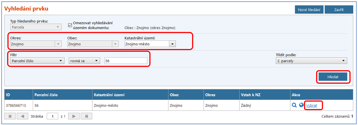
Task: Click the magnifier detail icon in Akce column
Action: tap(294, 105)
